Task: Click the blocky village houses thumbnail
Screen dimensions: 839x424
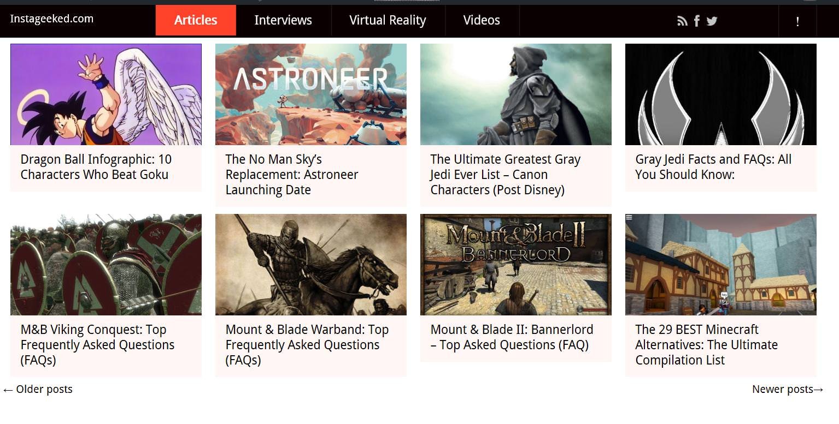Action: tap(721, 265)
